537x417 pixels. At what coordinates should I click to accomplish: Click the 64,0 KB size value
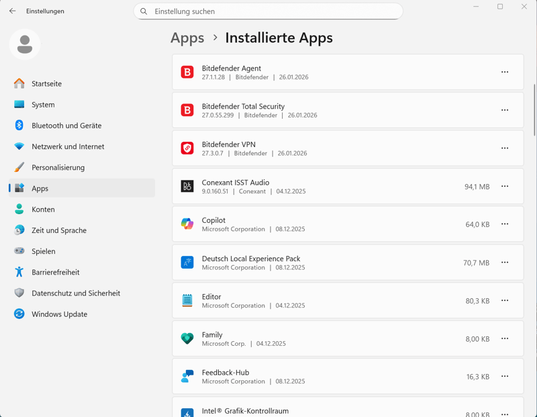(477, 224)
